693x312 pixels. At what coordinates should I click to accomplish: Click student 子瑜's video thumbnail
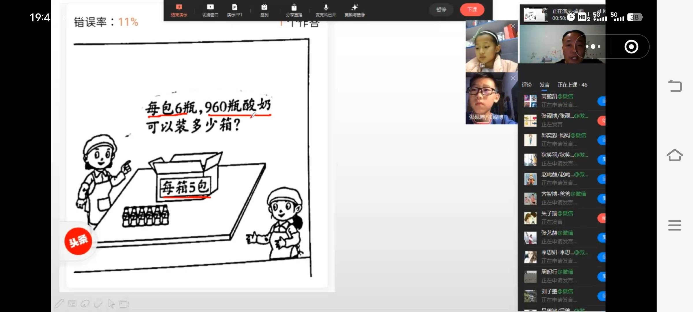491,46
